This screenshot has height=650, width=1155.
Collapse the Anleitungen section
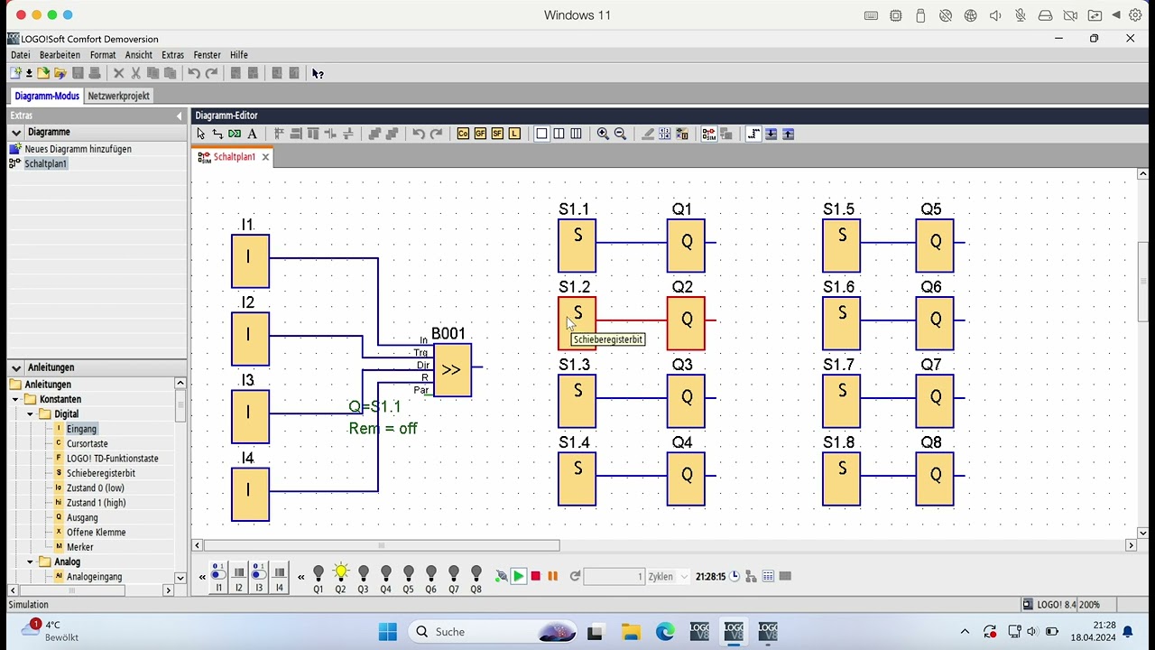click(x=16, y=367)
